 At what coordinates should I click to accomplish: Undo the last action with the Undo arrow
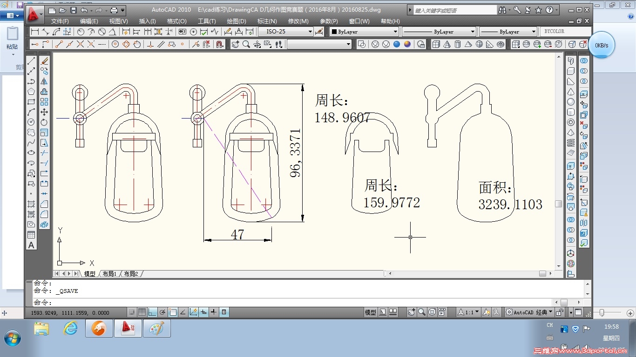[84, 10]
